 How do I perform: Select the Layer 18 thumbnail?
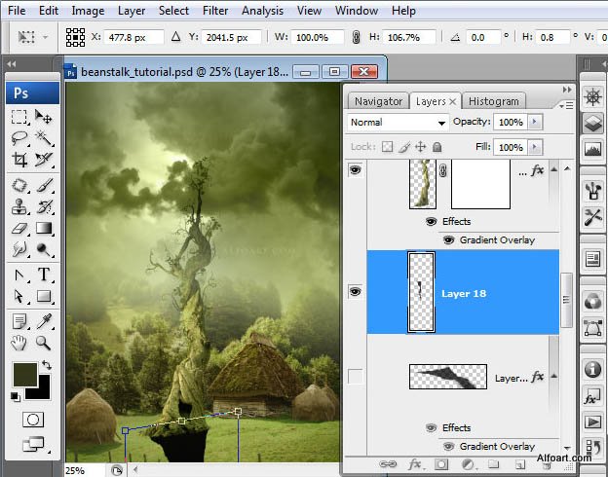click(420, 291)
